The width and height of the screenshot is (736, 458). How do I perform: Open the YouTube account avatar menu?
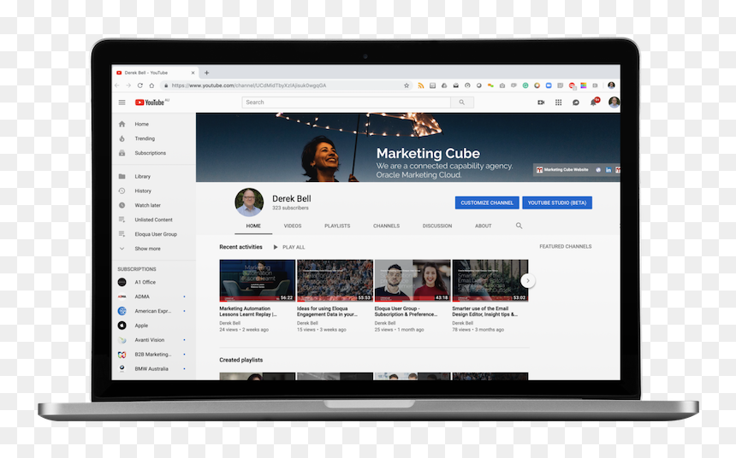(614, 103)
